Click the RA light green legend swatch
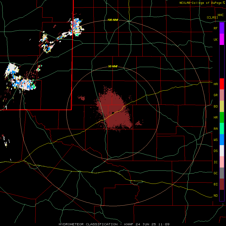 222,129
